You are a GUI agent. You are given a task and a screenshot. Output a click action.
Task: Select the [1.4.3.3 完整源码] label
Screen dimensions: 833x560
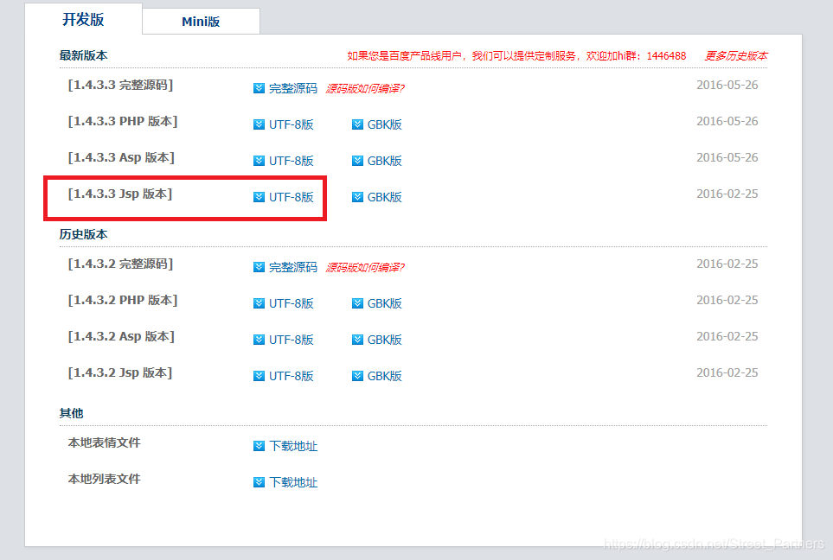coord(120,85)
